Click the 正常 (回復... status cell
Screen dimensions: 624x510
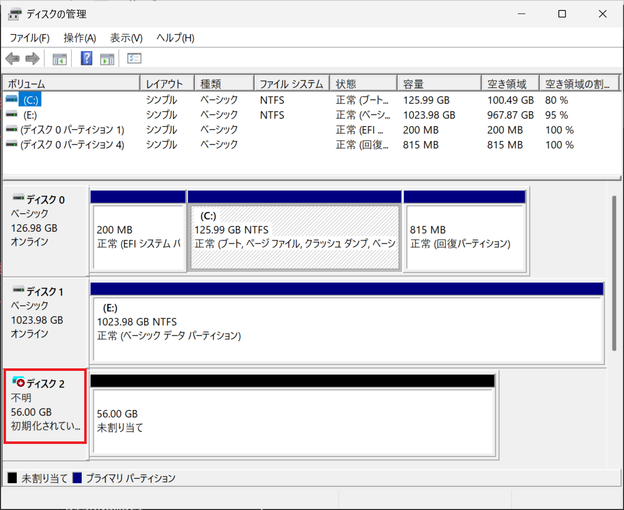click(362, 145)
